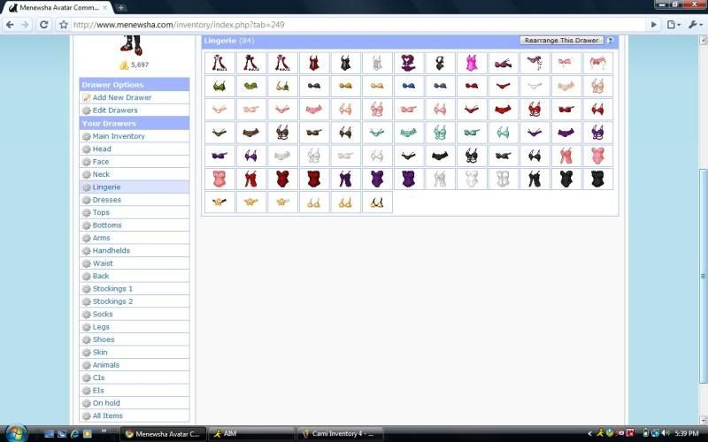Open the Head drawer

point(102,149)
